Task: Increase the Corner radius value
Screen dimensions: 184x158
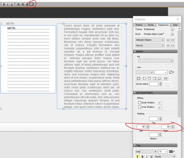Action: point(160,83)
